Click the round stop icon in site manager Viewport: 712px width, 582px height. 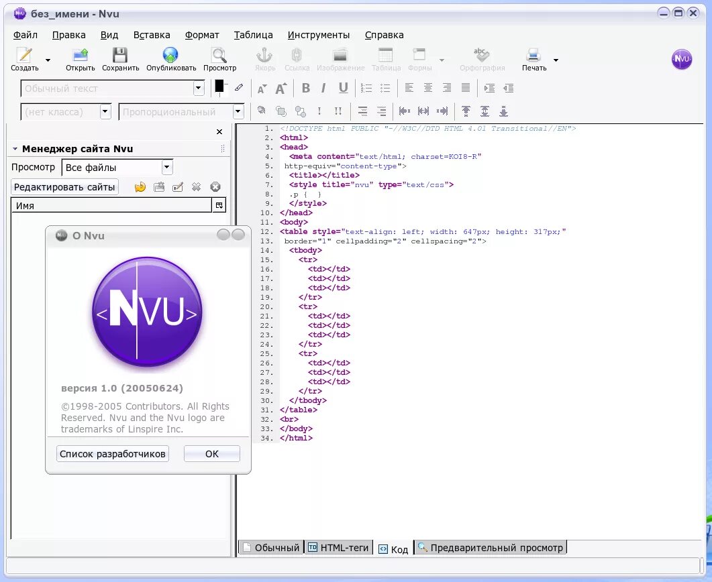pyautogui.click(x=215, y=187)
